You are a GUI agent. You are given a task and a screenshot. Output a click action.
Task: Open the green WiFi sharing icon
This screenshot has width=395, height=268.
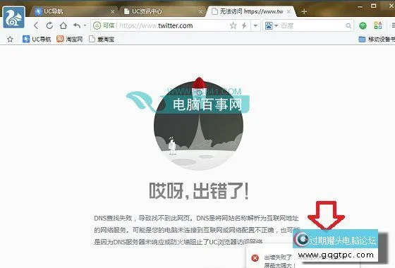pos(363,25)
